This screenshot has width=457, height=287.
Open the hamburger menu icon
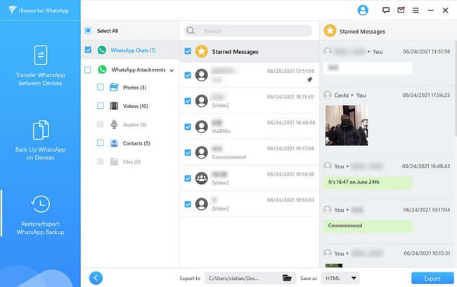pos(416,11)
